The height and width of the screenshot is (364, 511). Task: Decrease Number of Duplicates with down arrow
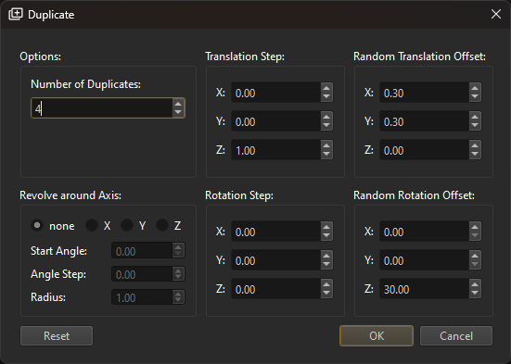click(178, 112)
